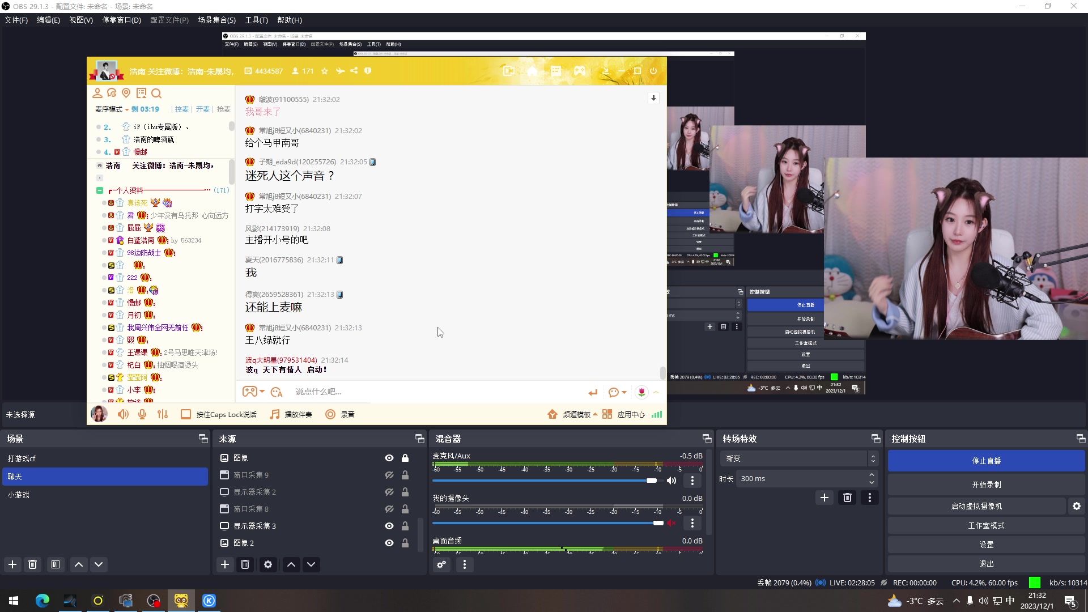
Task: Open 停靠窗口(D) menu
Action: (121, 20)
